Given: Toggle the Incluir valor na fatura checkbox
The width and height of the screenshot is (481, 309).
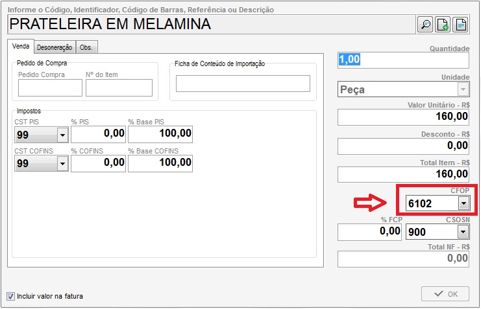Looking at the screenshot, I should (10, 296).
